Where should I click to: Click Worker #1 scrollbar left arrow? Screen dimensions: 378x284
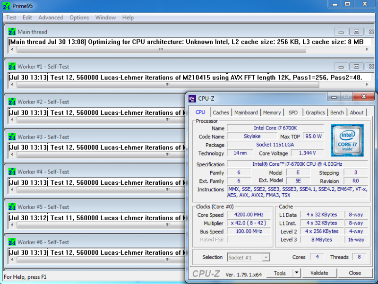(x=12, y=85)
